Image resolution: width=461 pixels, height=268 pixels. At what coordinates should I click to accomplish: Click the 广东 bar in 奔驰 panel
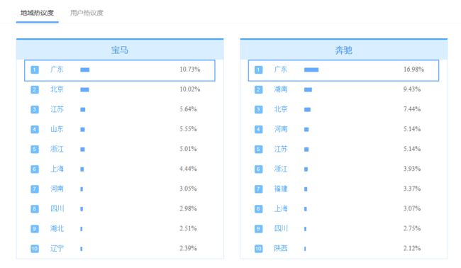(311, 69)
